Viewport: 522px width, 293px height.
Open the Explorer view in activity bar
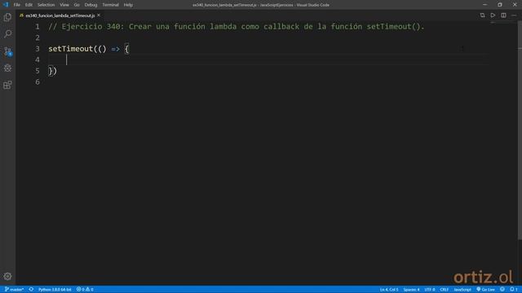click(x=7, y=17)
